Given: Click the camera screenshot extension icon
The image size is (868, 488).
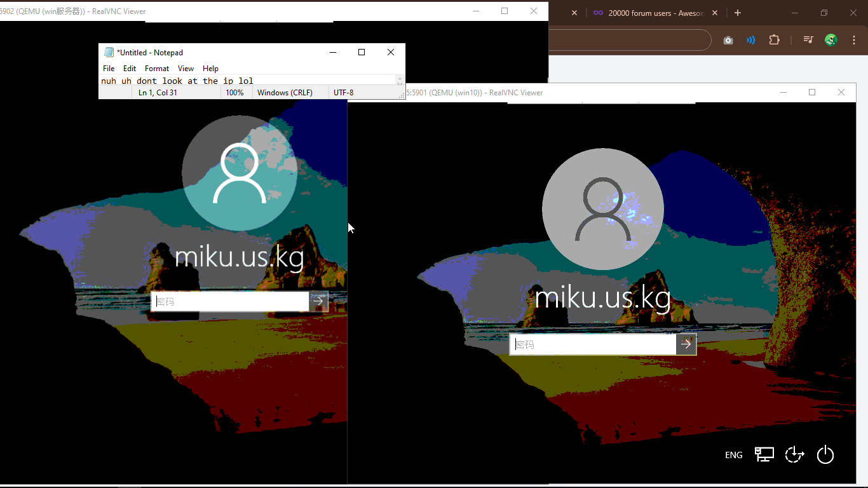Looking at the screenshot, I should coord(728,40).
